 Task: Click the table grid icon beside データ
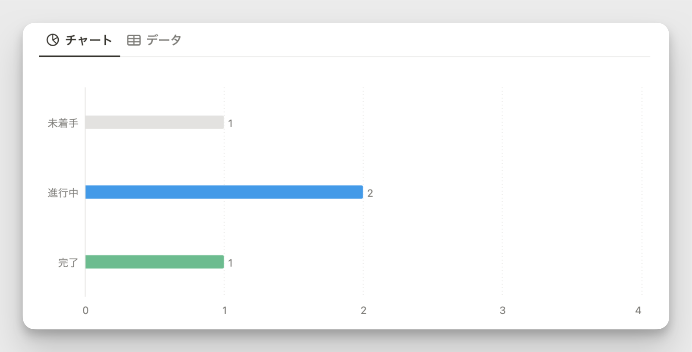tap(134, 40)
